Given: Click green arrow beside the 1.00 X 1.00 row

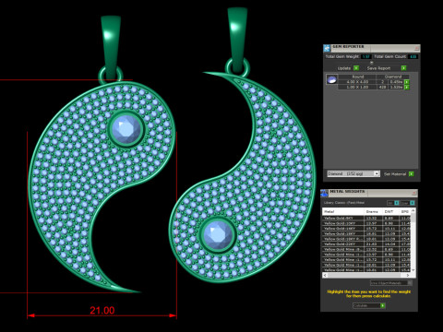Looking at the screenshot, I should coord(407,88).
